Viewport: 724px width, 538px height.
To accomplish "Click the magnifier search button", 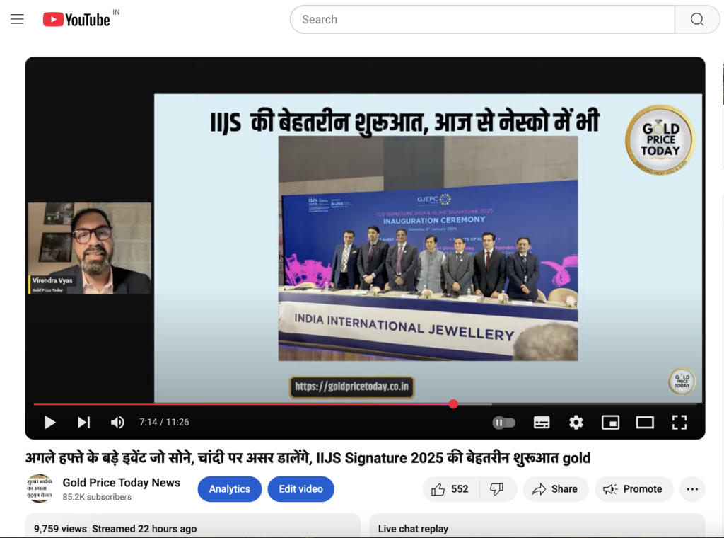I will click(696, 19).
